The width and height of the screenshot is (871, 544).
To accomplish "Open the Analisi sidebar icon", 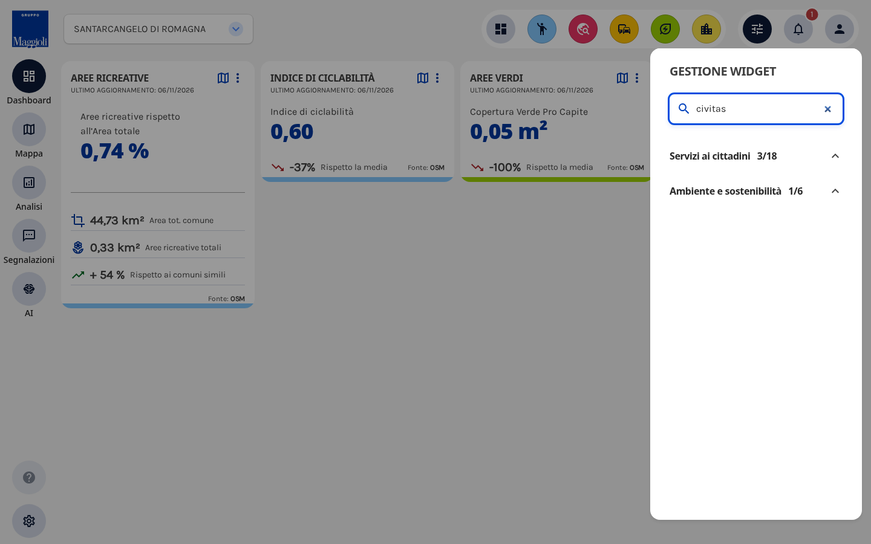I will pyautogui.click(x=29, y=183).
